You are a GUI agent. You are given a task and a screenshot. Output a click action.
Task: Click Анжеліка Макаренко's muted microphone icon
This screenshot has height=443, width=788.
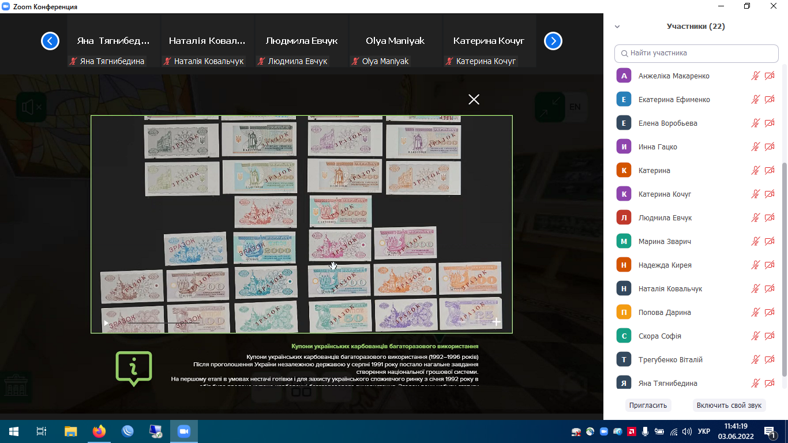[x=756, y=76]
